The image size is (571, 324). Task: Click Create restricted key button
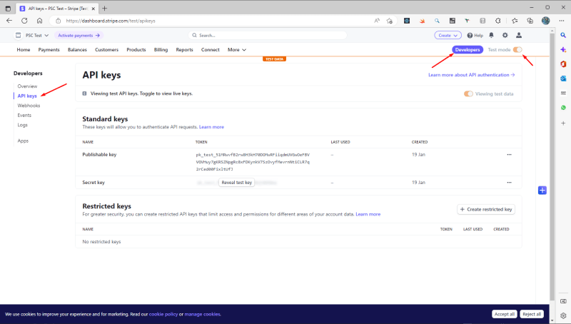click(486, 209)
